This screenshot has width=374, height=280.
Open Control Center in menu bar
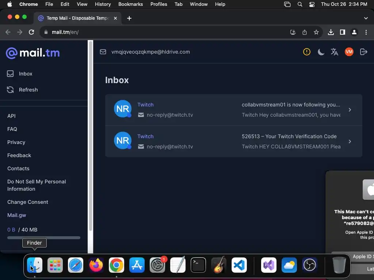[312, 4]
